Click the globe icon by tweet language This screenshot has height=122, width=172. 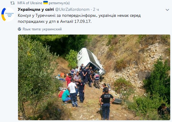20,29
